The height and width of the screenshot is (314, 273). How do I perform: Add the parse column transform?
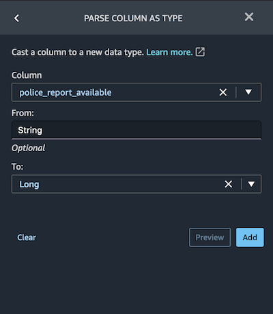(250, 237)
